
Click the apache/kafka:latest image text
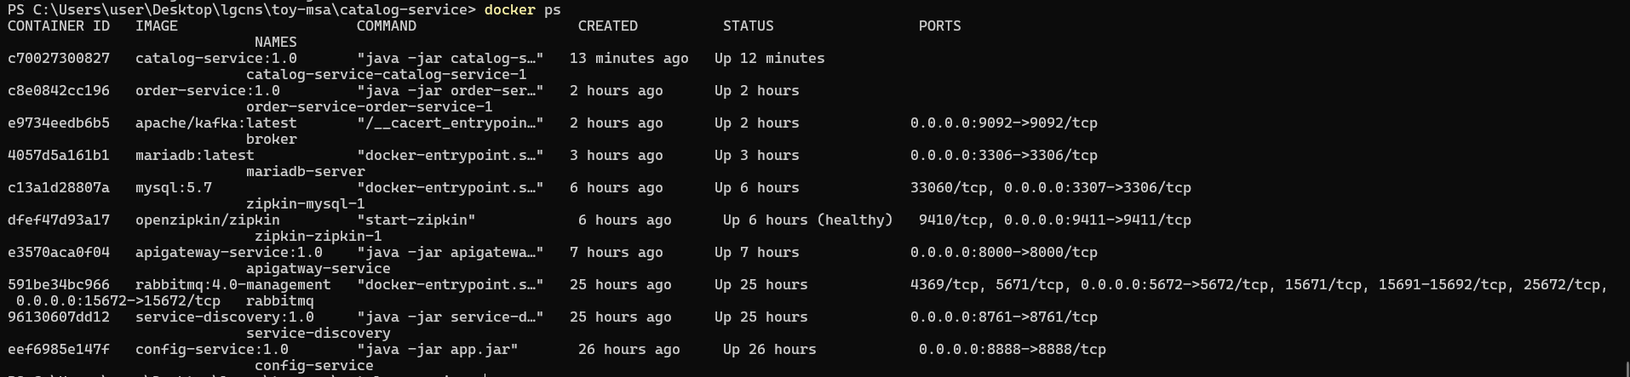216,123
